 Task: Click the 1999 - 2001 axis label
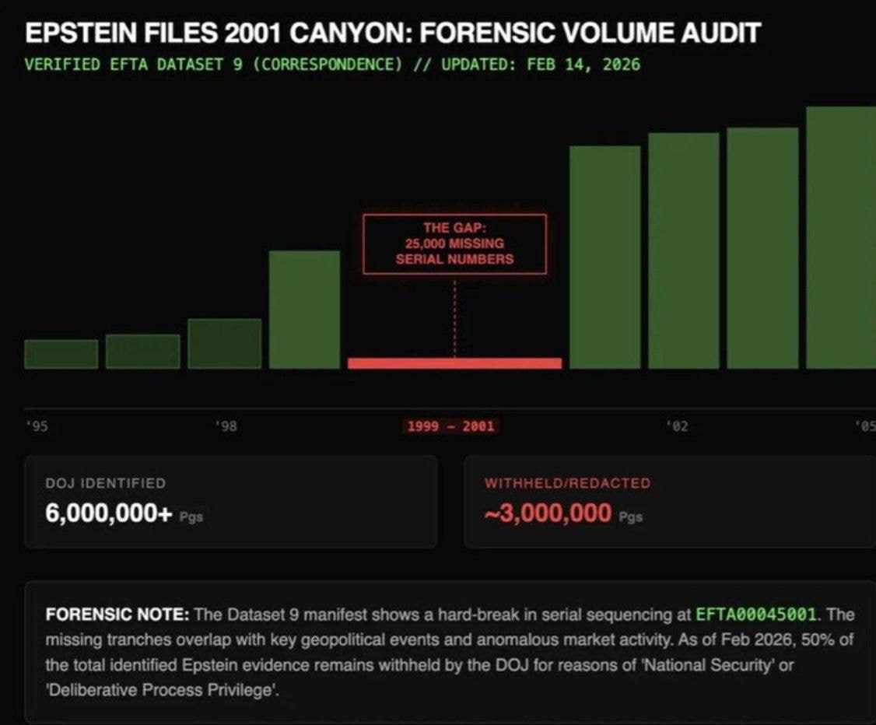click(x=450, y=426)
